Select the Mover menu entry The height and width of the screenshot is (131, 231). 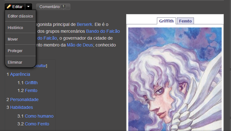coord(20,39)
